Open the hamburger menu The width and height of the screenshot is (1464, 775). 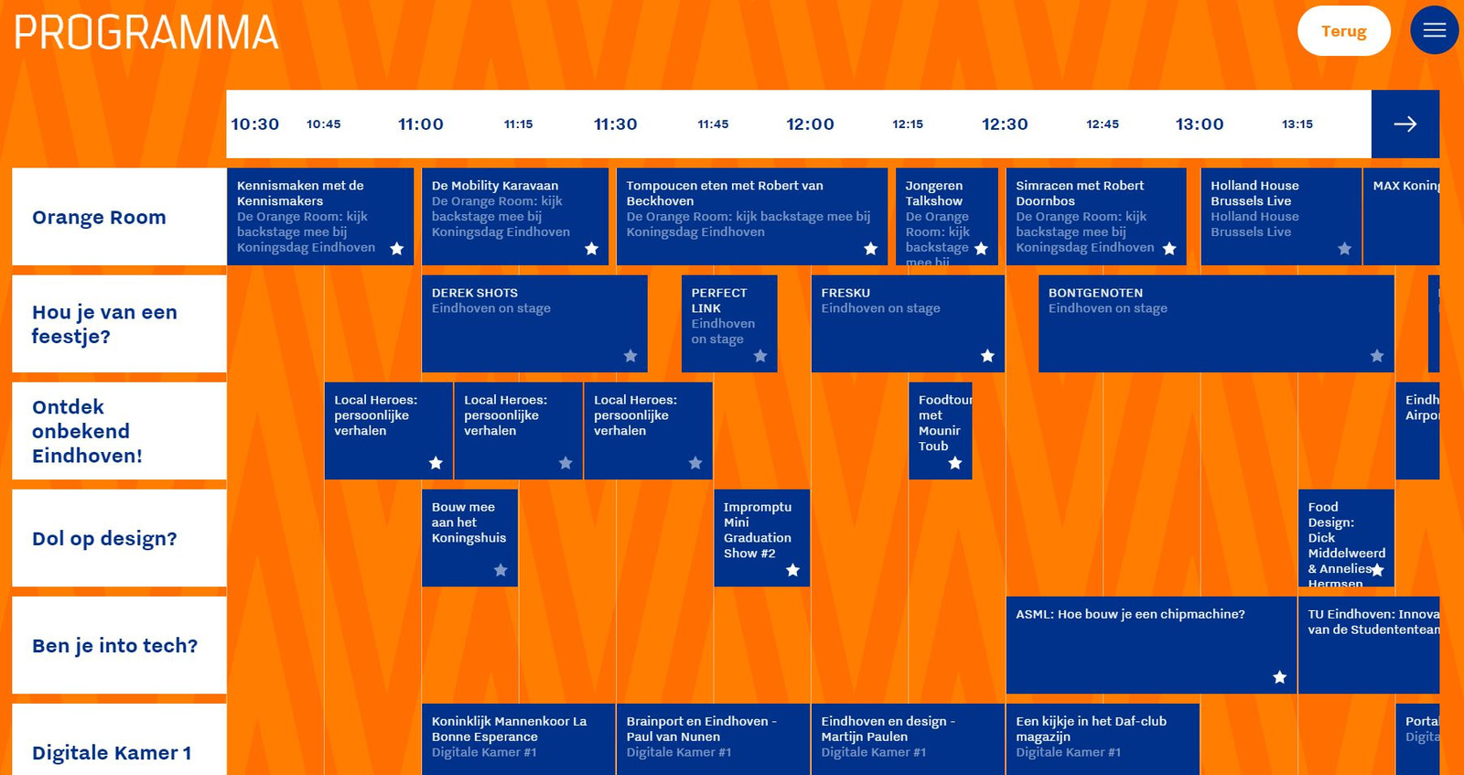pyautogui.click(x=1434, y=30)
